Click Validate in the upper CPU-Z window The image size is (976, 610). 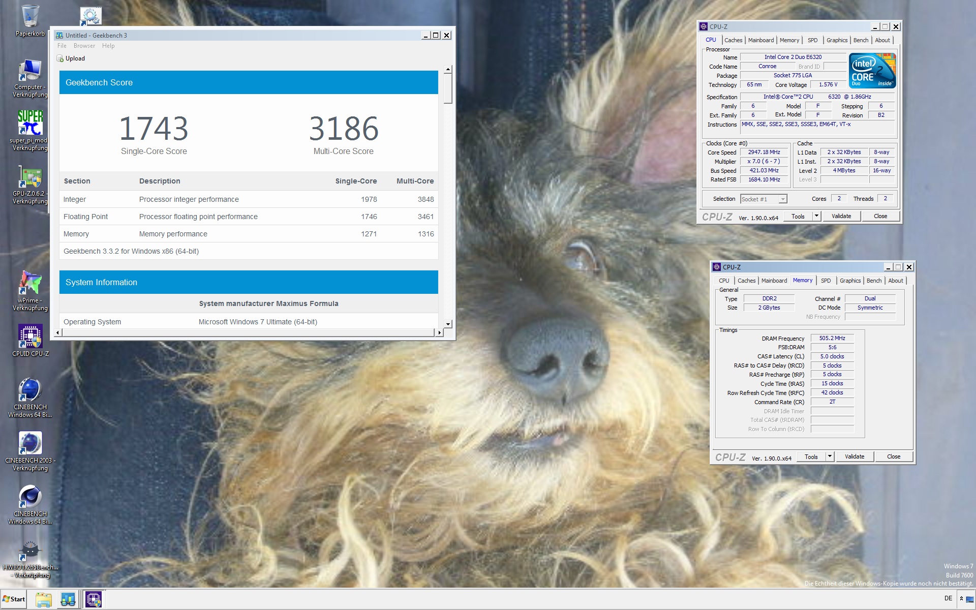(841, 216)
